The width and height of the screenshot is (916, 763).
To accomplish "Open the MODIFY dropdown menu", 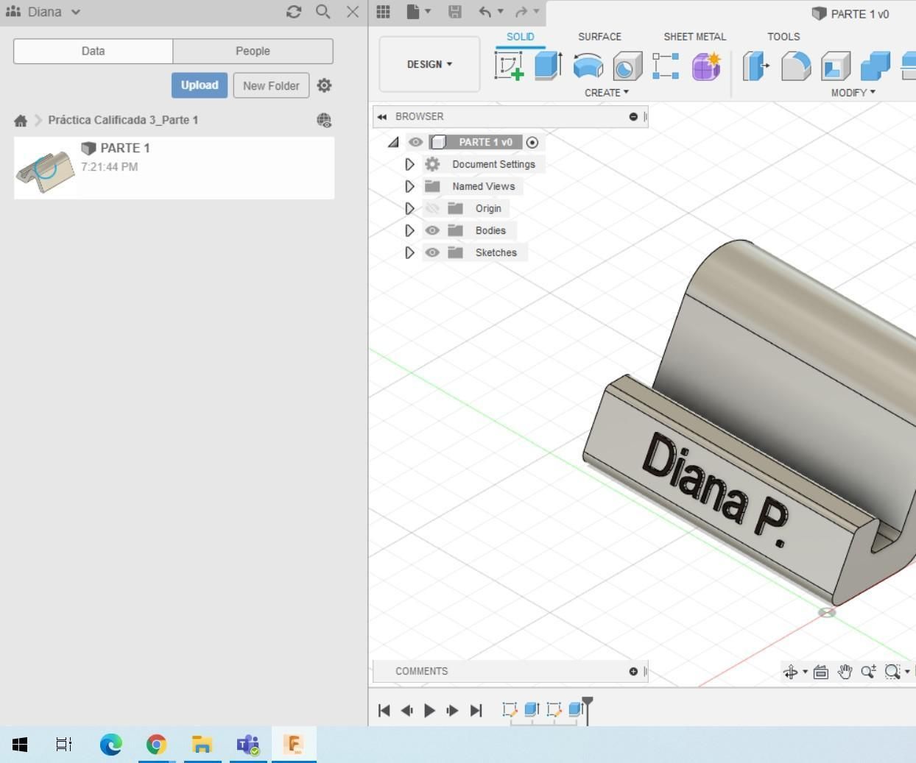I will point(853,93).
